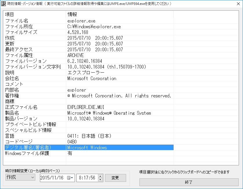The width and height of the screenshot is (243, 189).
Task: Click the 04B0 code page value
Action: (72, 142)
